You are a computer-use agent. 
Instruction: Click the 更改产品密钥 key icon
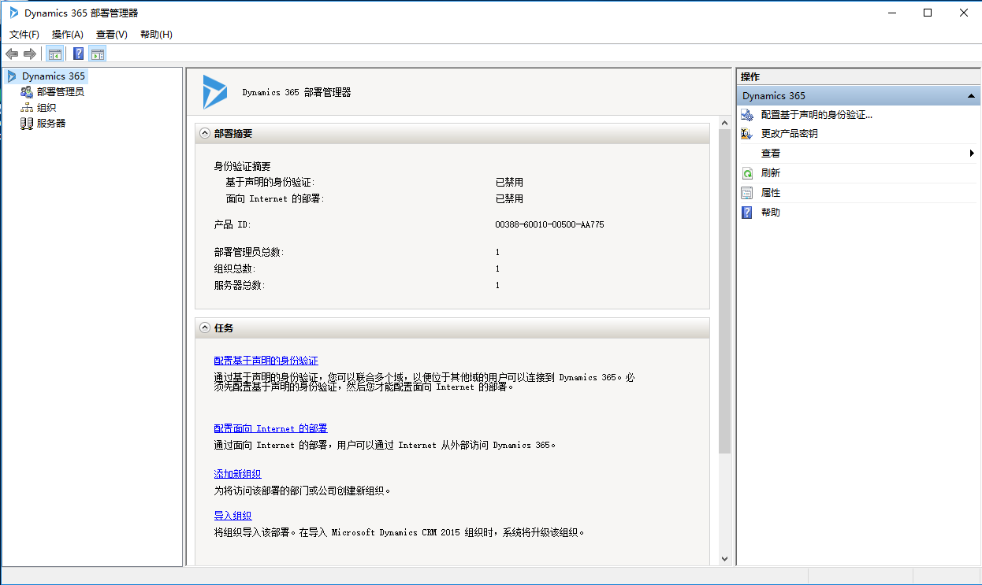click(x=747, y=134)
